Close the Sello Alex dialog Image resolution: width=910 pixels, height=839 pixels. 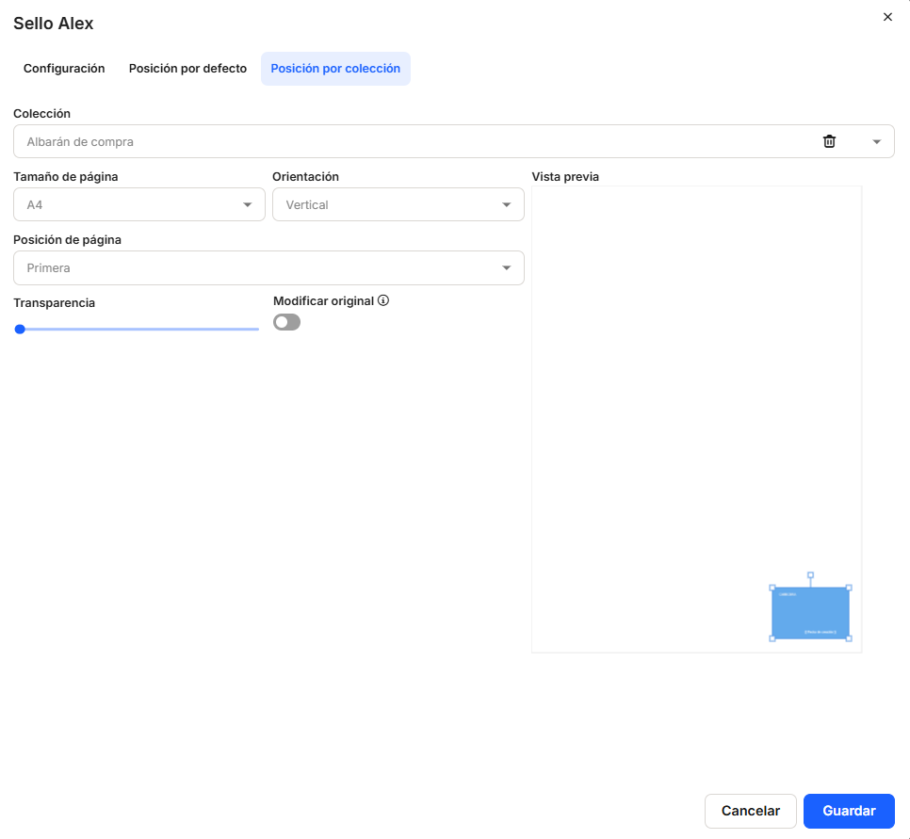point(887,17)
